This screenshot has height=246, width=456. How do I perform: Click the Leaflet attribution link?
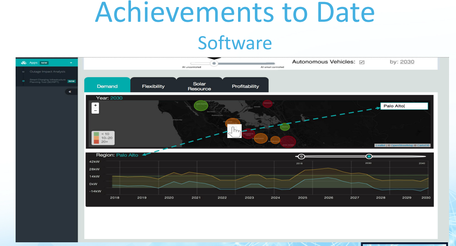[x=380, y=146]
